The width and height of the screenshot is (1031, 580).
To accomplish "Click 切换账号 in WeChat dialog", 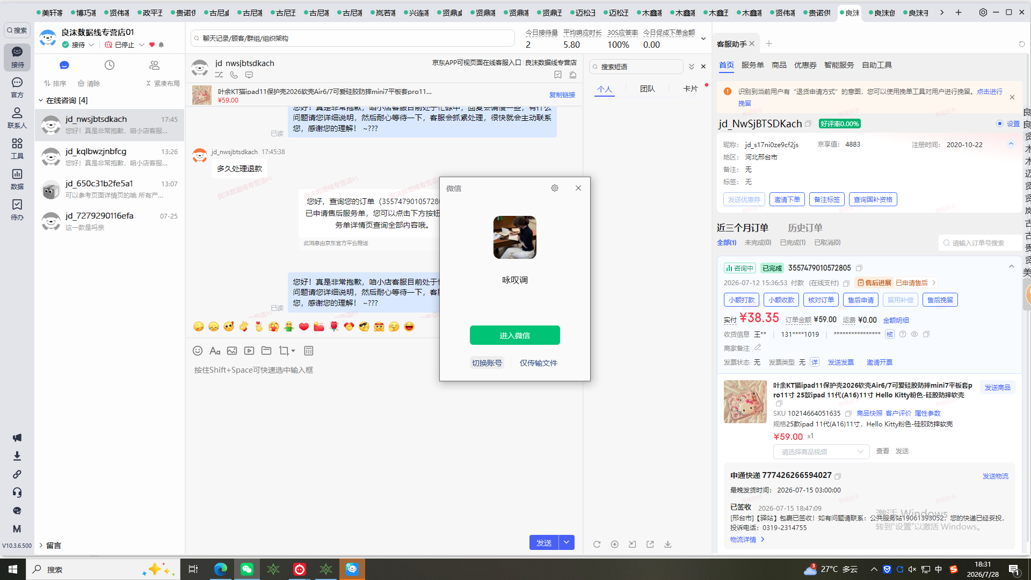I will pyautogui.click(x=487, y=363).
